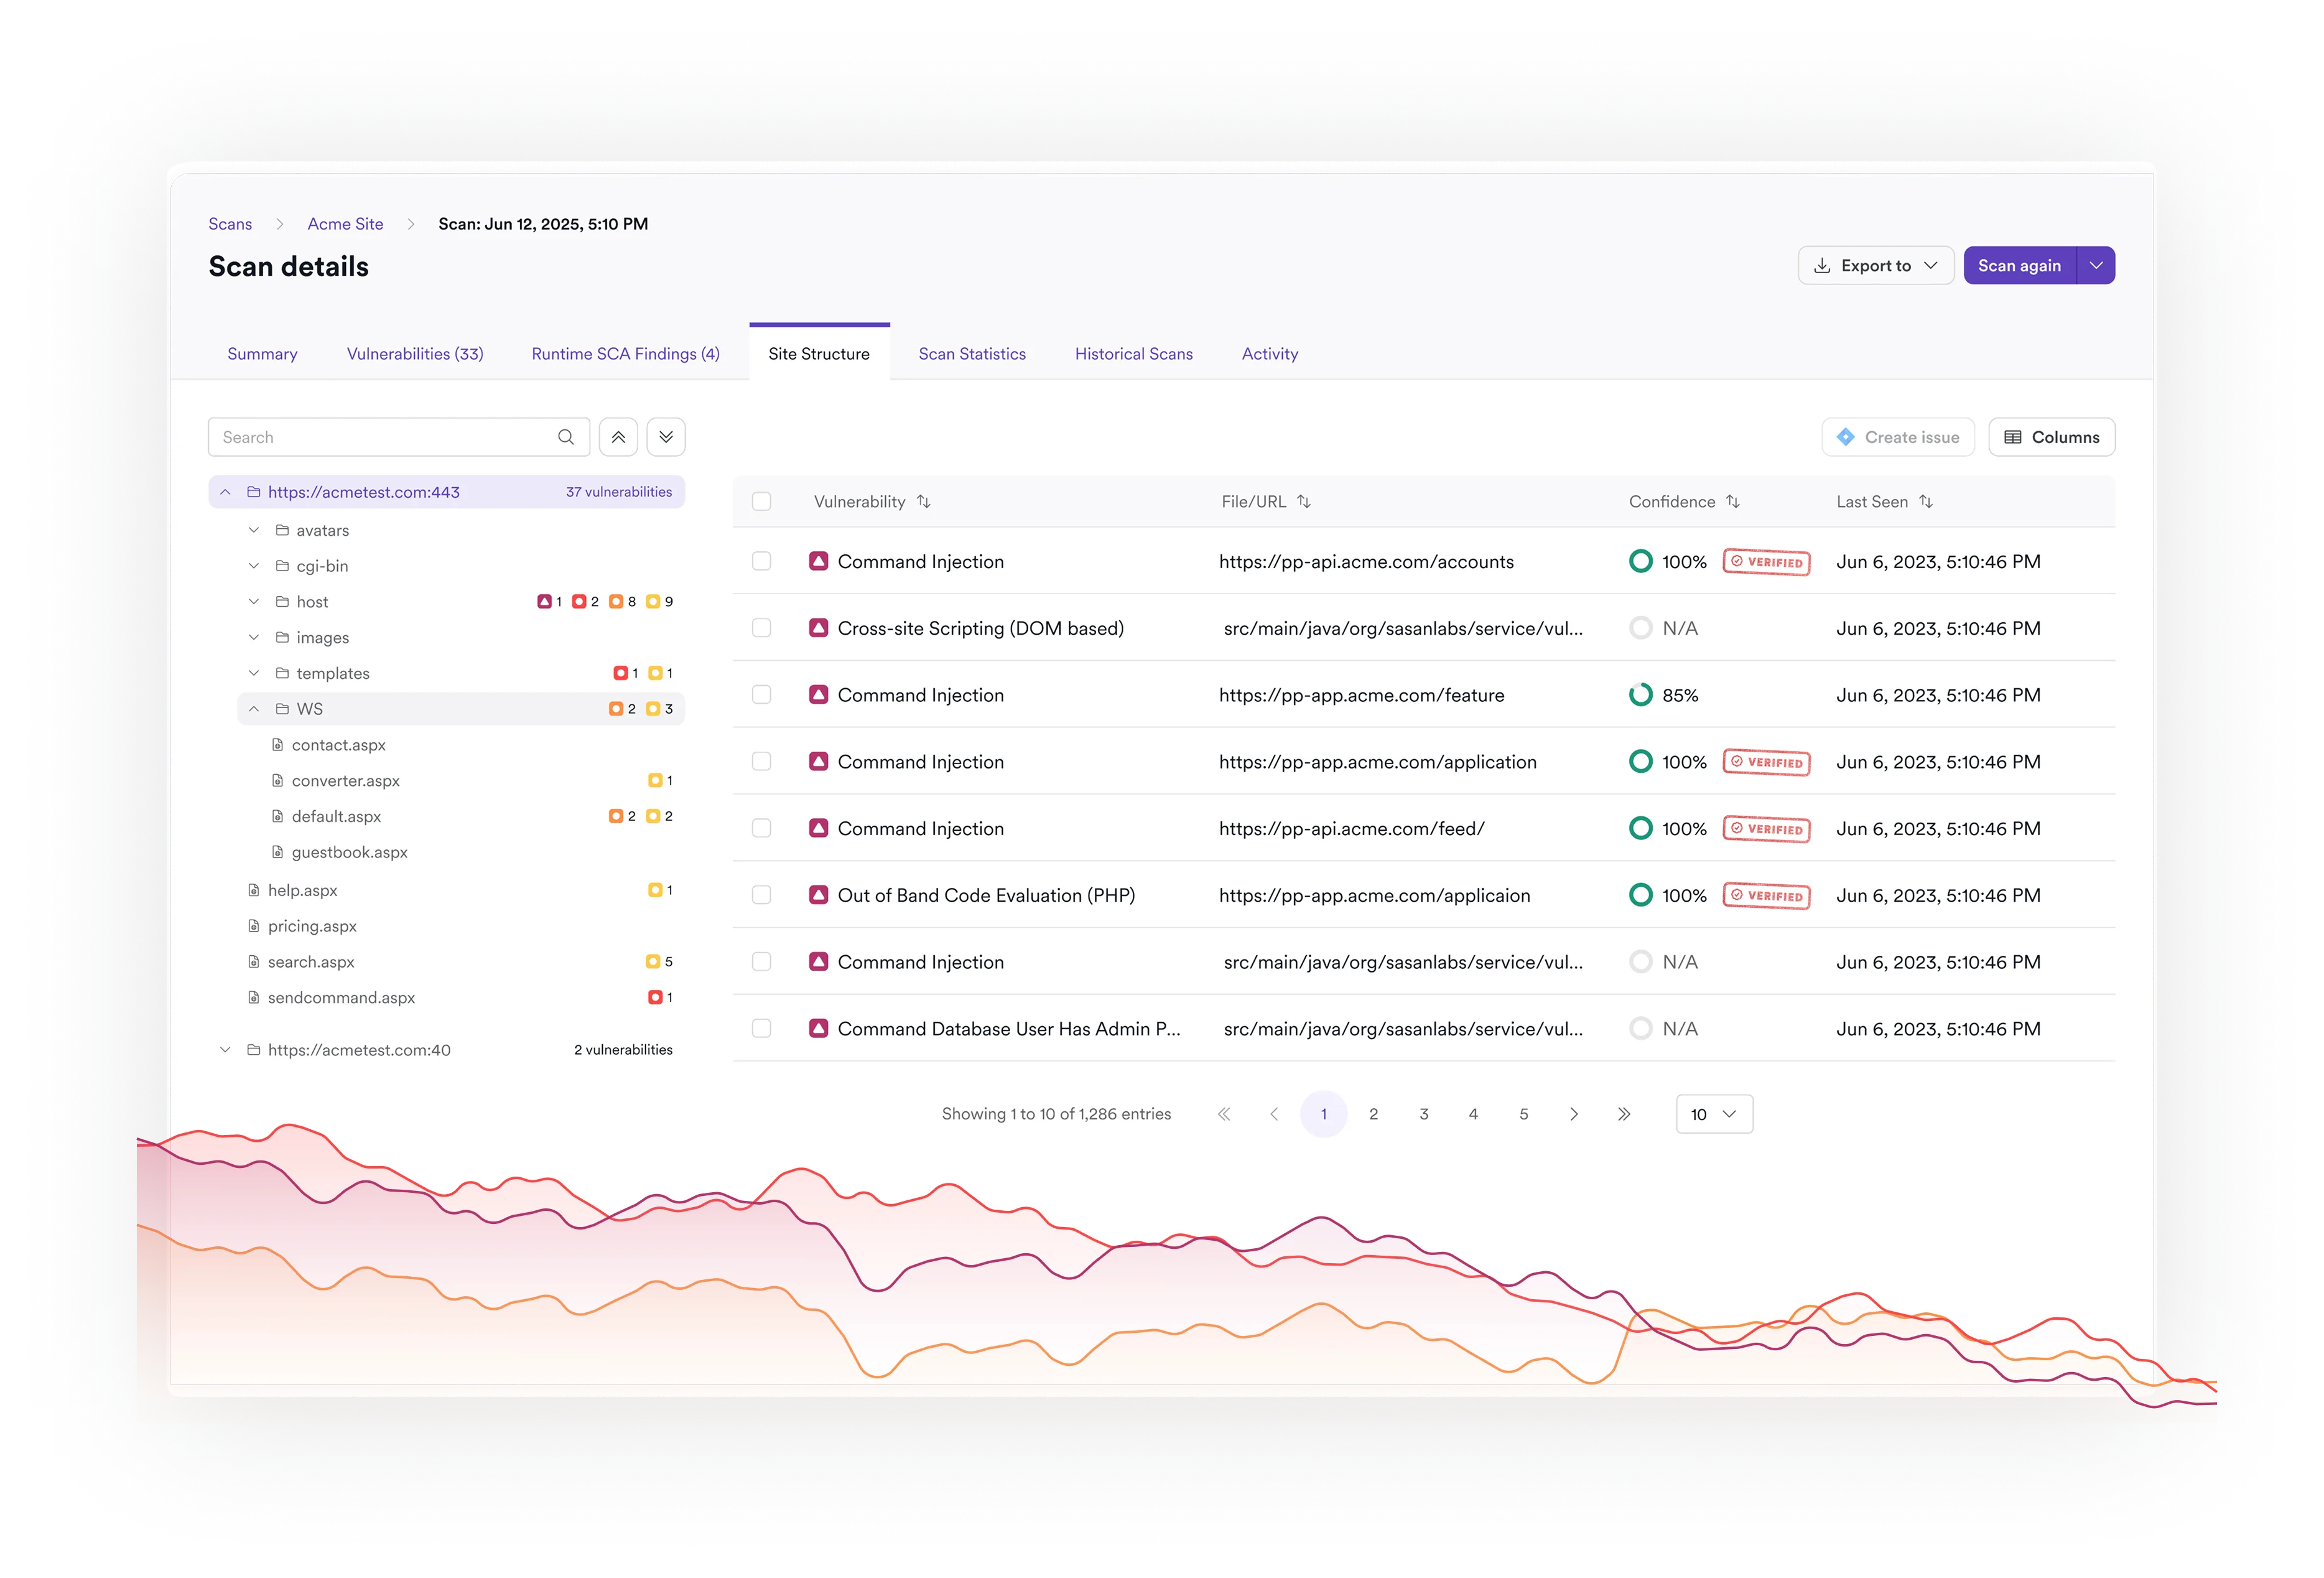Switch to the Vulnerabilities (33) tab
This screenshot has height=1578, width=2324.
[x=415, y=354]
